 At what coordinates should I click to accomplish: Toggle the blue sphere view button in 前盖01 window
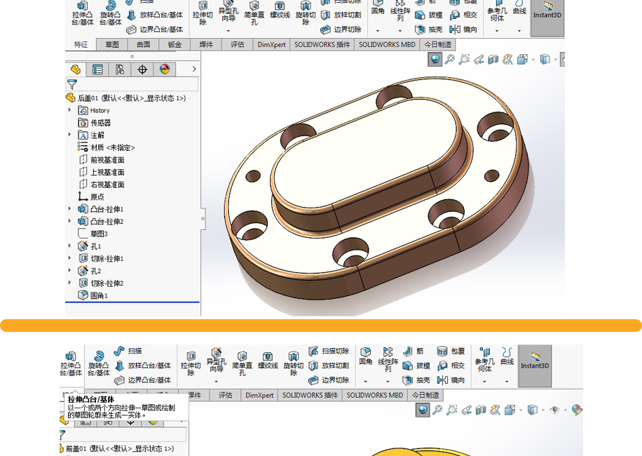click(423, 410)
